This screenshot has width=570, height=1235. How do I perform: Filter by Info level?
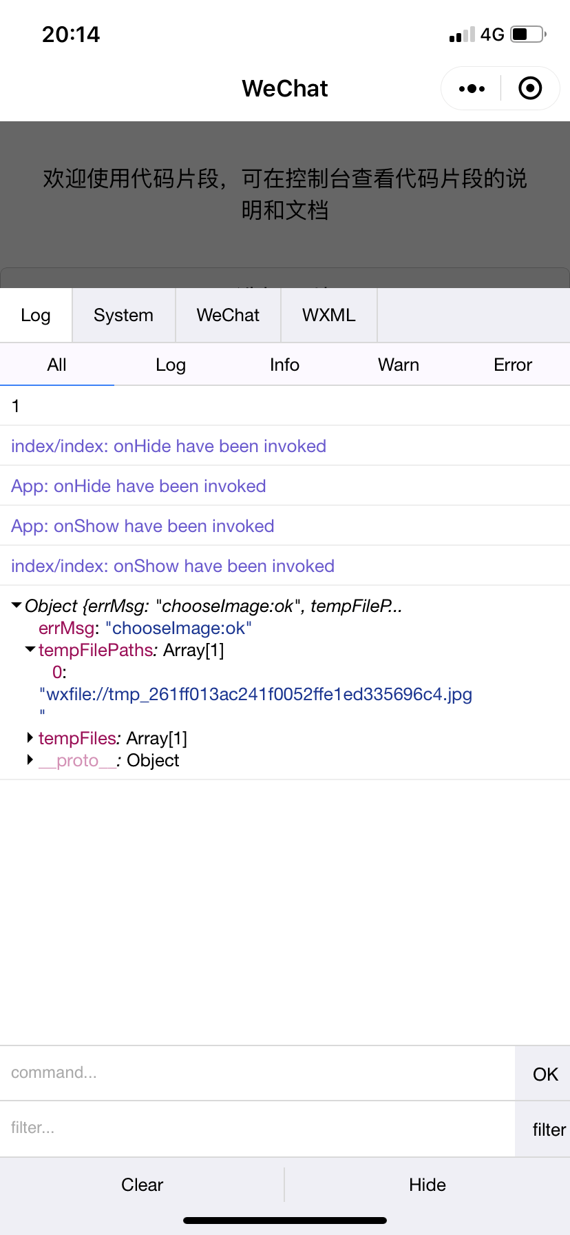(284, 365)
